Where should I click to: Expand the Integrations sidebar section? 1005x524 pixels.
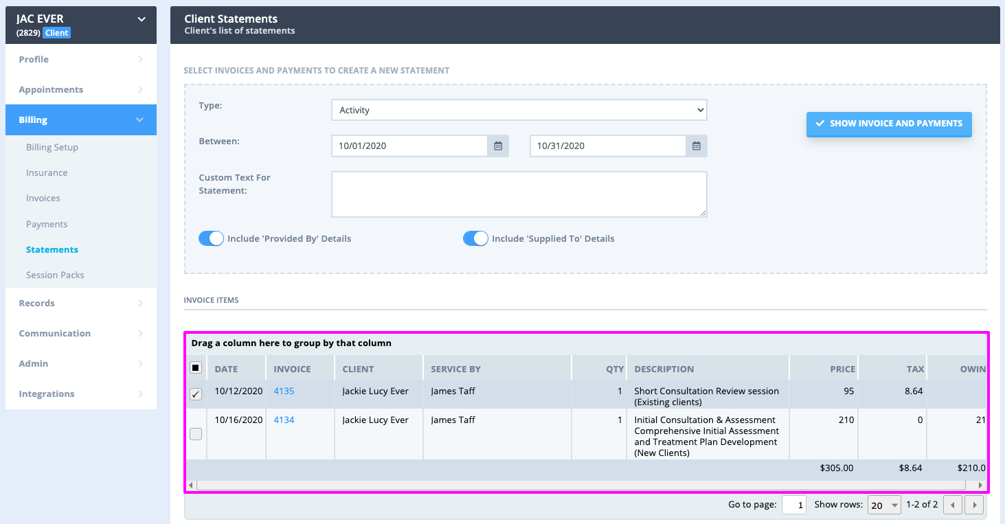point(81,394)
